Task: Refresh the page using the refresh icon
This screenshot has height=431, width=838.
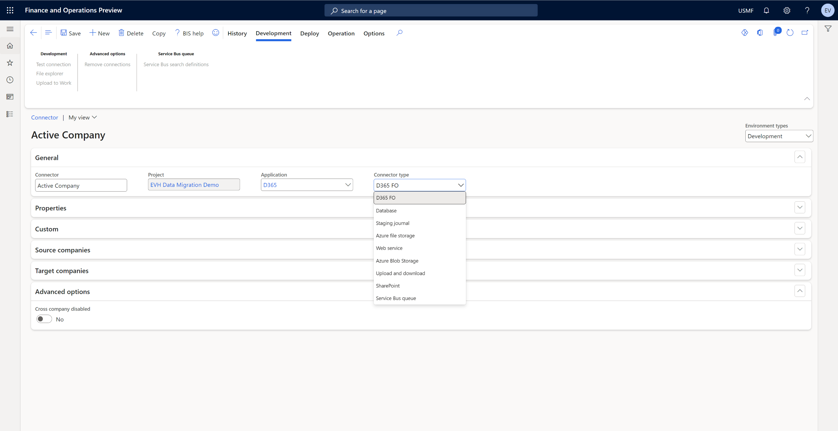Action: point(790,32)
